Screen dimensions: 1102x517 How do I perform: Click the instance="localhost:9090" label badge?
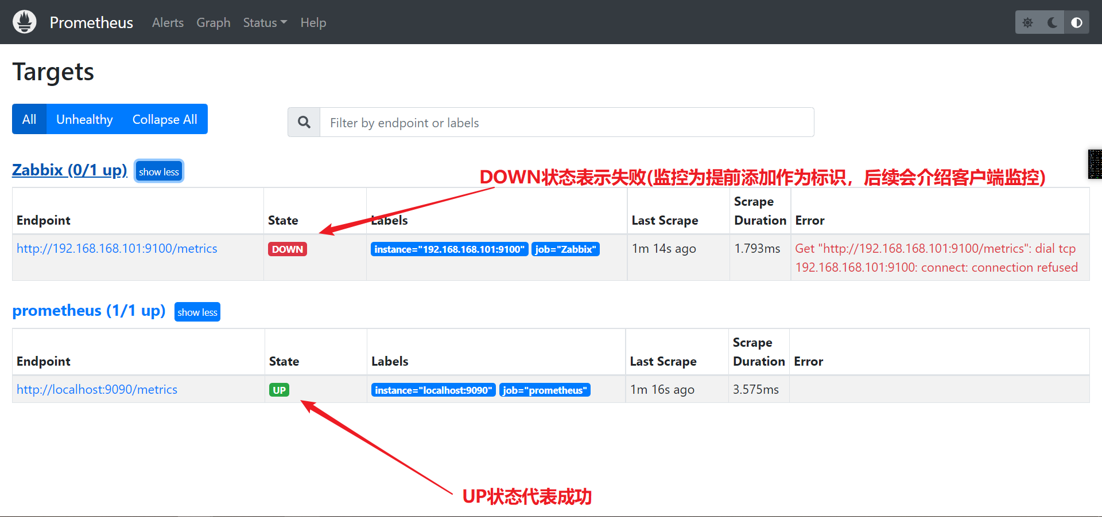(x=433, y=390)
